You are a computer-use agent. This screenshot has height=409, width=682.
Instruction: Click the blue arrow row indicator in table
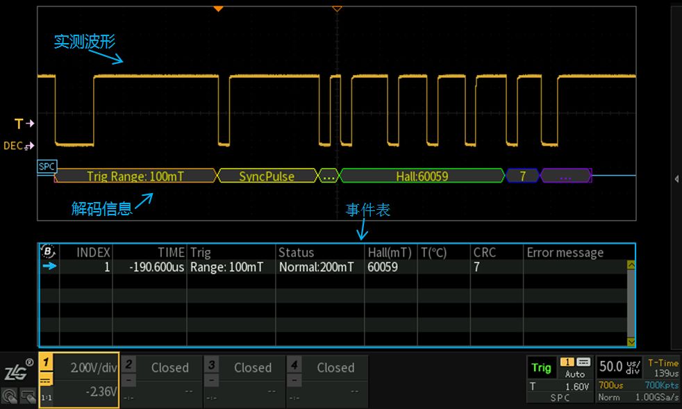(x=49, y=266)
